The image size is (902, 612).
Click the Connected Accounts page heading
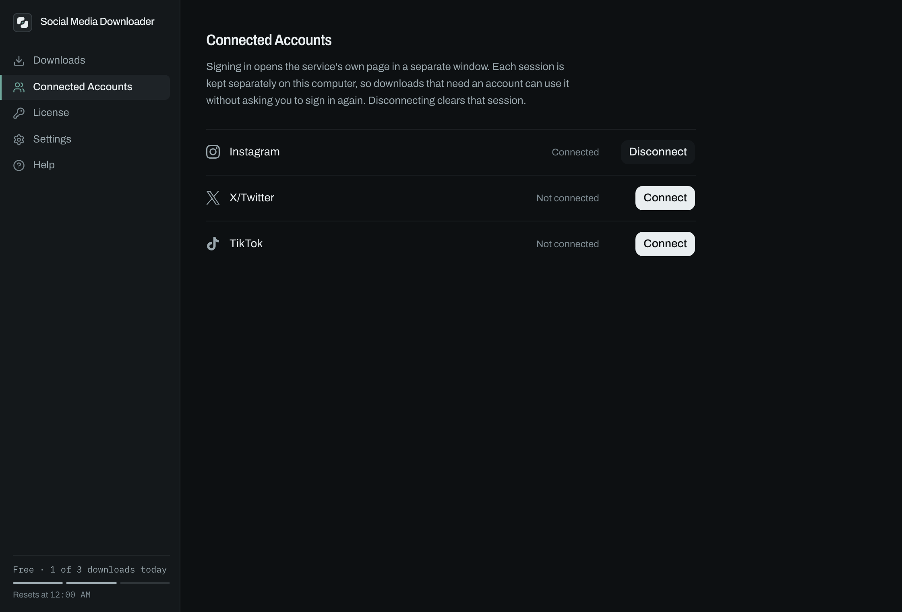(x=269, y=40)
